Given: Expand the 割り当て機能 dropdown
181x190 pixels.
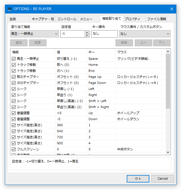Looking at the screenshot, I should 34,34.
